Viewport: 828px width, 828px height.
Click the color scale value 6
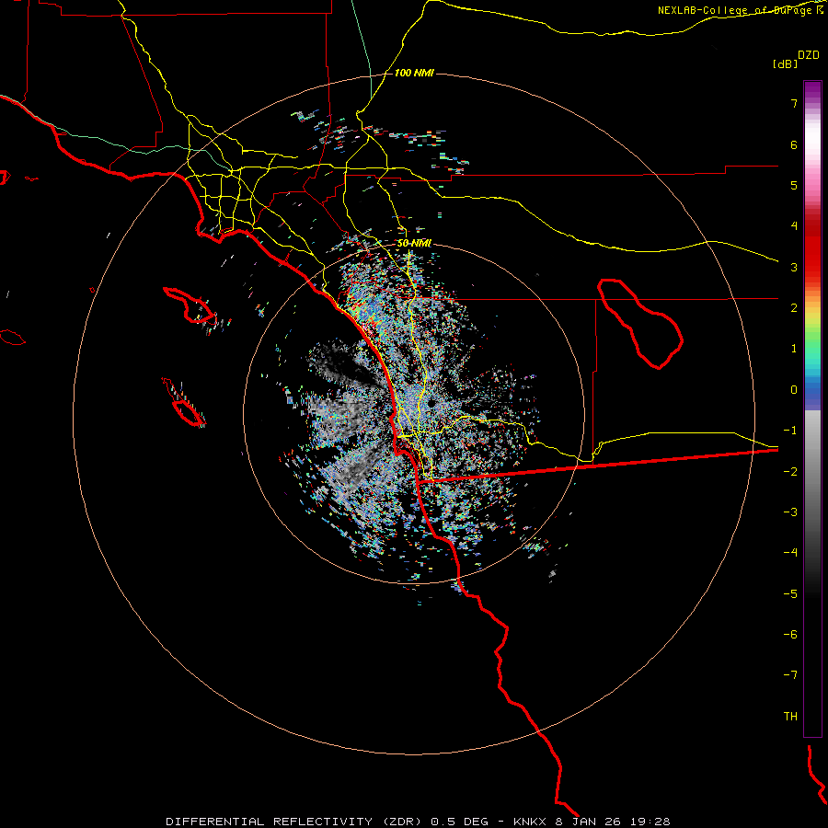794,144
